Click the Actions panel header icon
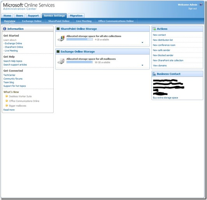This screenshot has width=207, height=200. (x=154, y=29)
